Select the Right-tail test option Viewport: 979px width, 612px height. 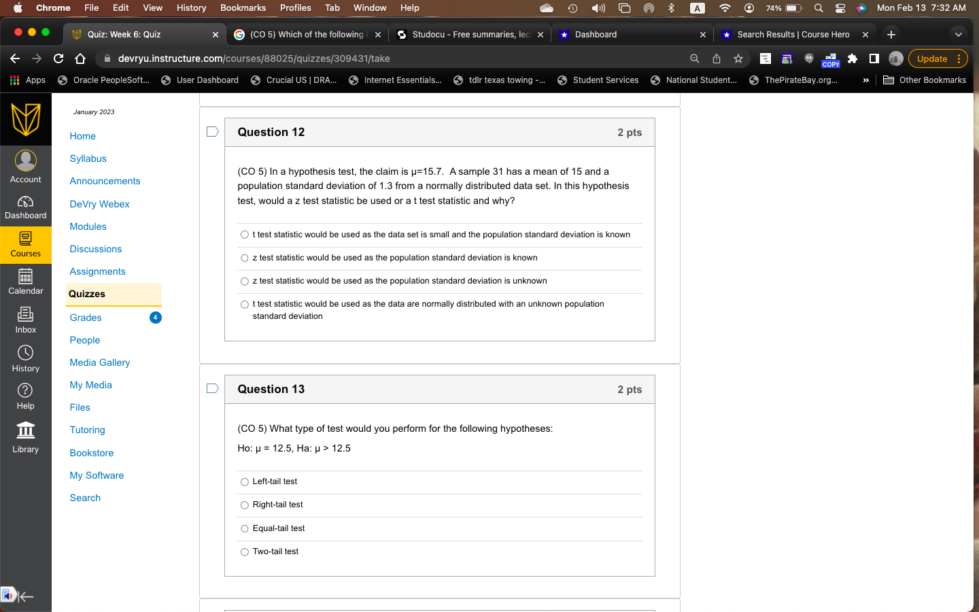coord(244,505)
